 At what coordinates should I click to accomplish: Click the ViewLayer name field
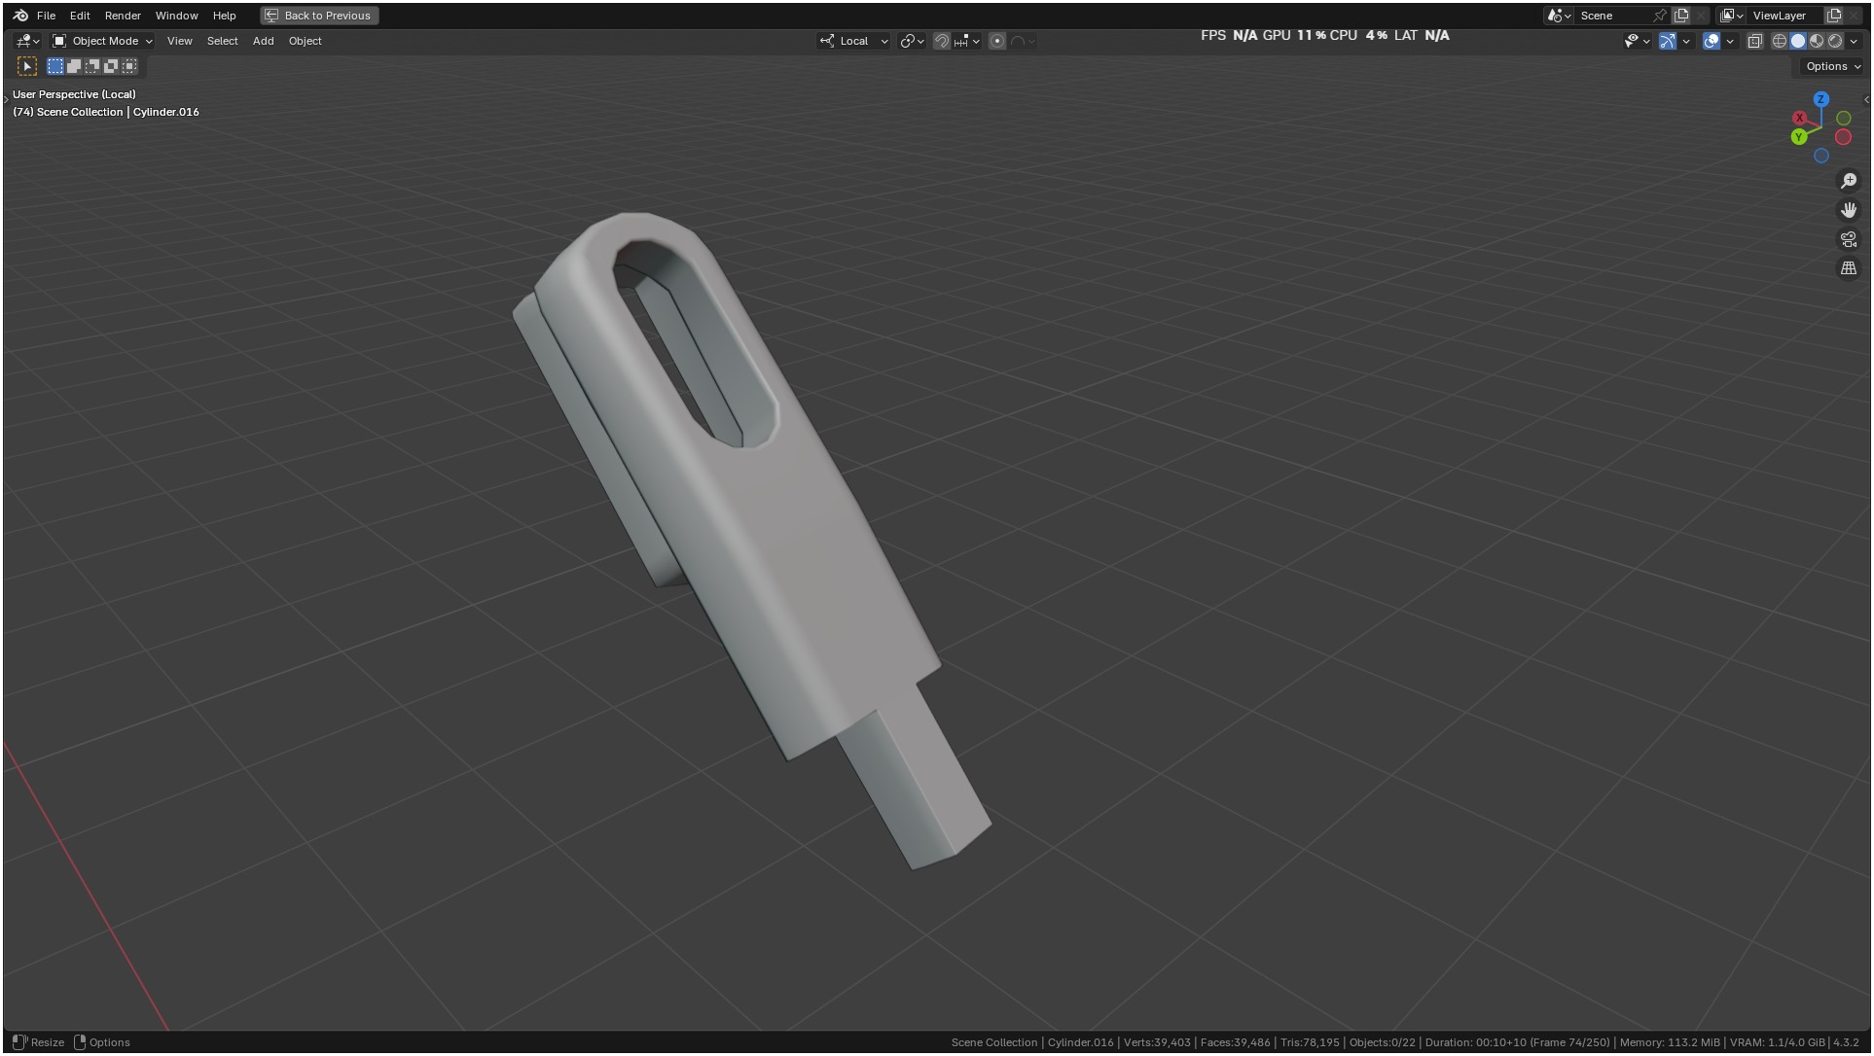pos(1785,16)
